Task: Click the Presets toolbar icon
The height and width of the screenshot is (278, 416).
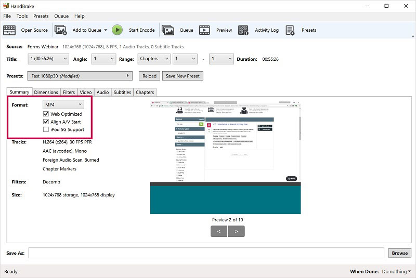Action: [290, 30]
